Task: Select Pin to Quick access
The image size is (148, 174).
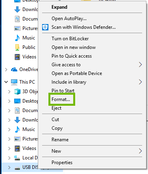Action: pyautogui.click(x=92, y=56)
